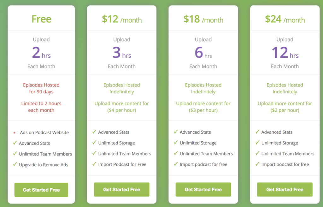Click Upload more content for $4 per hour
Screen dimensions: 323x207
(122, 107)
